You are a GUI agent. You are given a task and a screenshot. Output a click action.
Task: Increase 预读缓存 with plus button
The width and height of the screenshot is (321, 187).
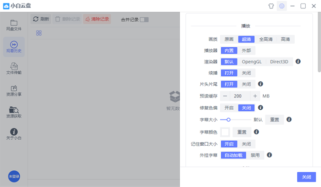tap(255, 96)
